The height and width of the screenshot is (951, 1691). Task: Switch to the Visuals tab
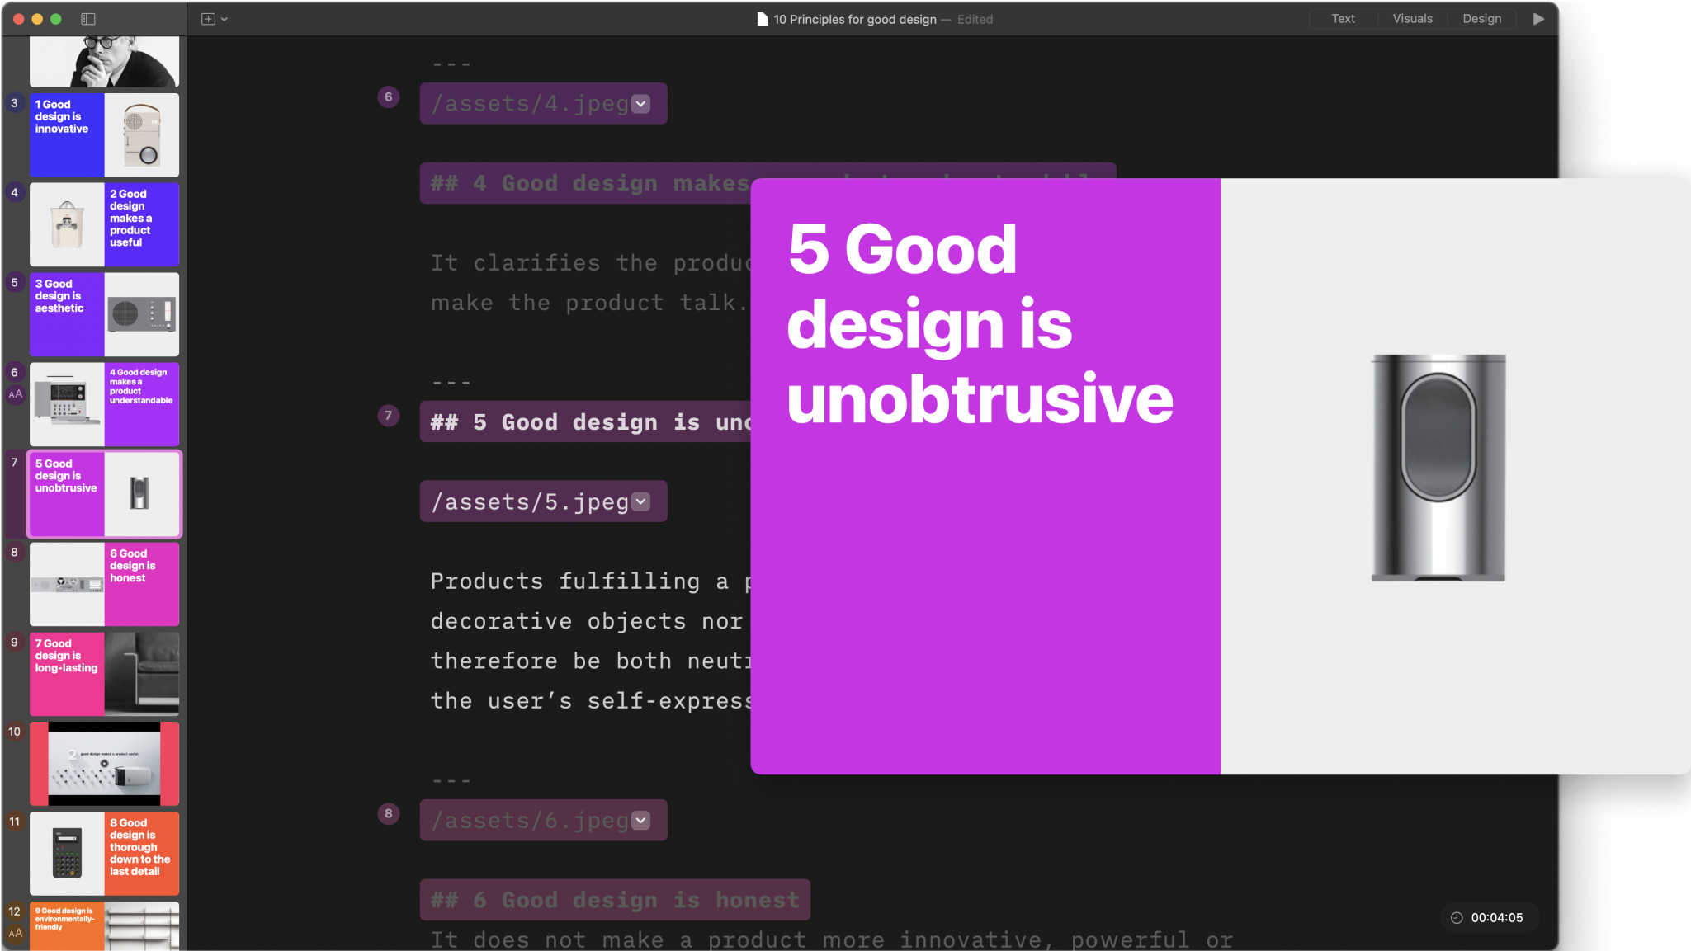click(x=1412, y=17)
